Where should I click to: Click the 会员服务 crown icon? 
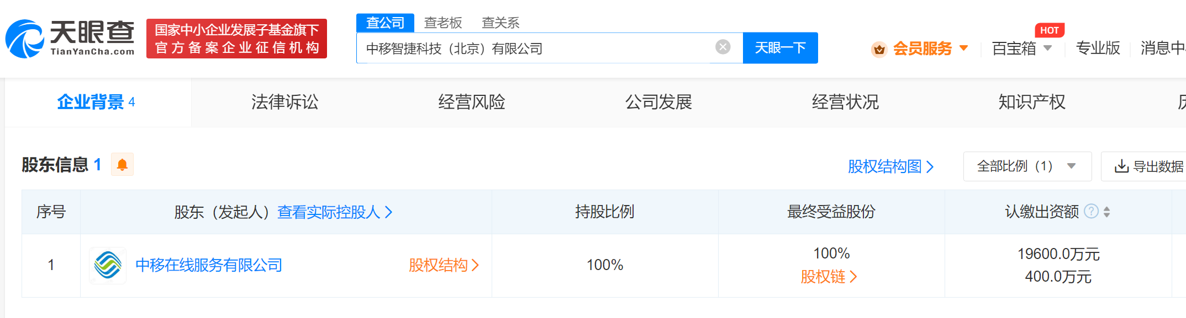click(x=879, y=49)
